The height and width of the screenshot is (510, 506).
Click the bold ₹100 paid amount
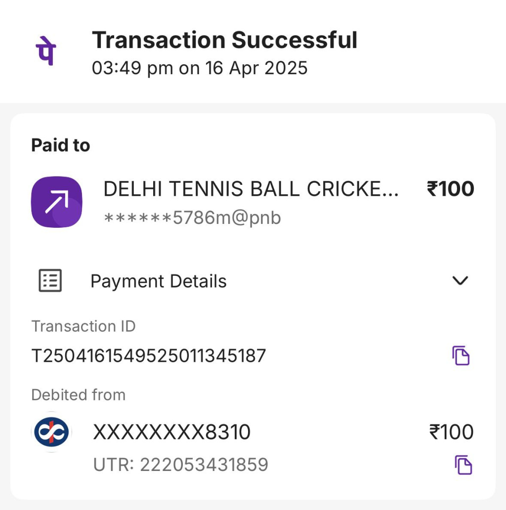click(450, 189)
